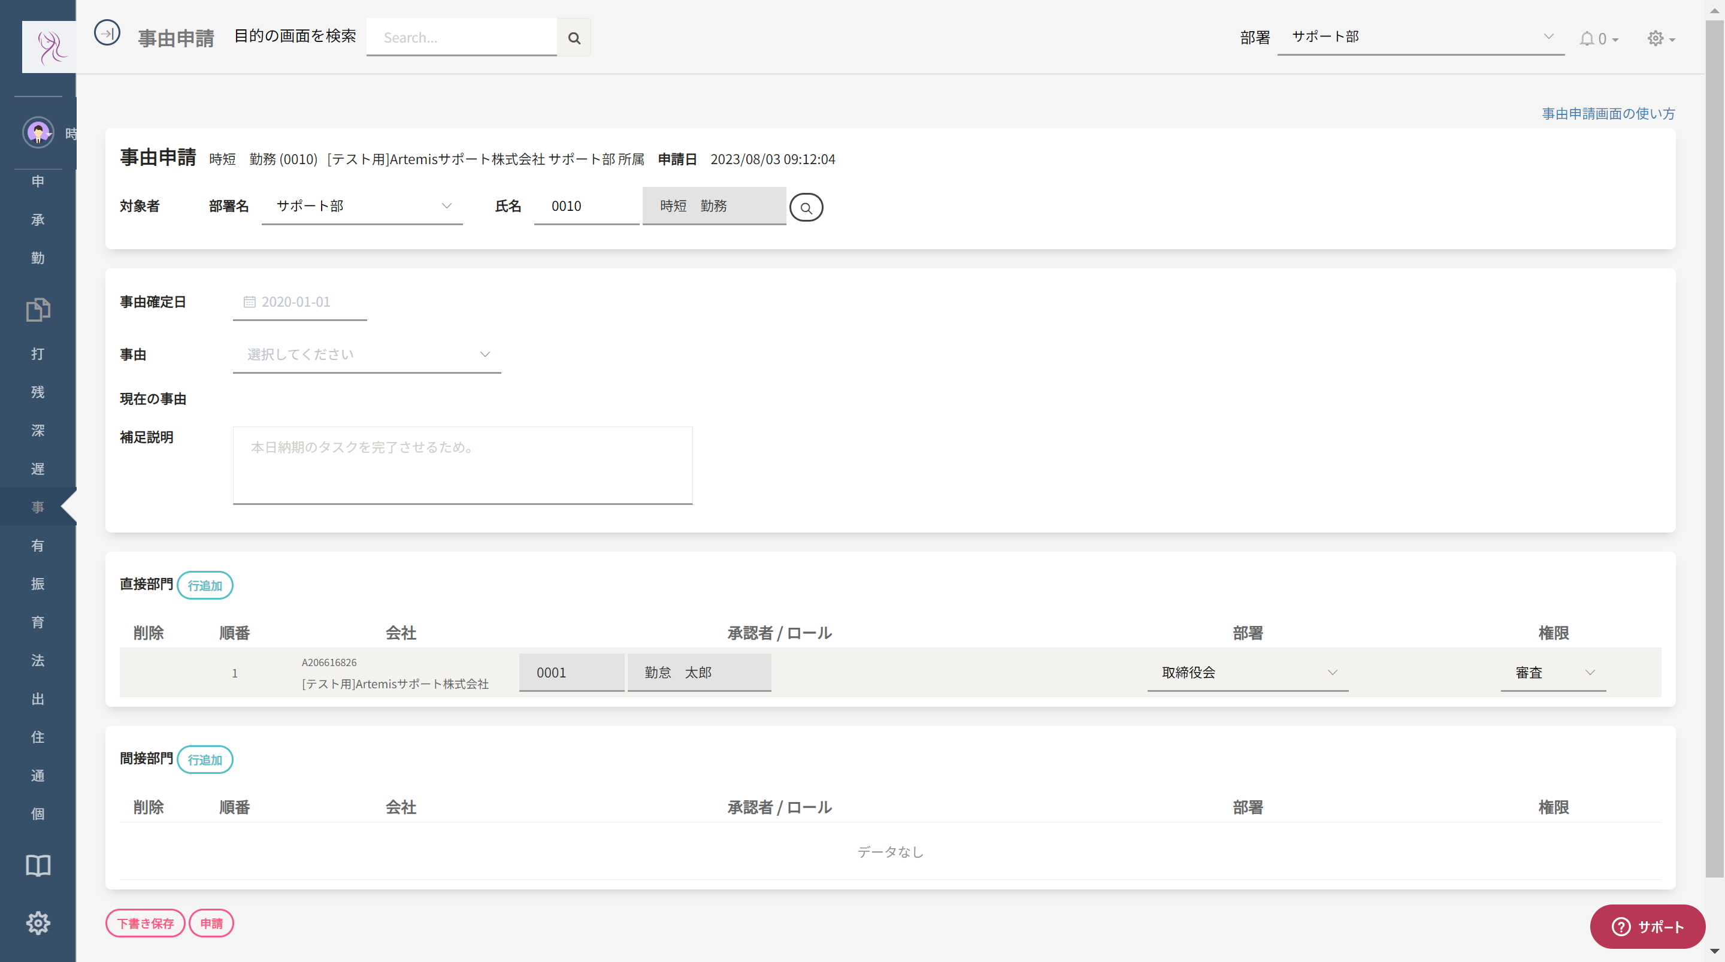
Task: Select the 有 item in sidebar menu
Action: [x=38, y=545]
